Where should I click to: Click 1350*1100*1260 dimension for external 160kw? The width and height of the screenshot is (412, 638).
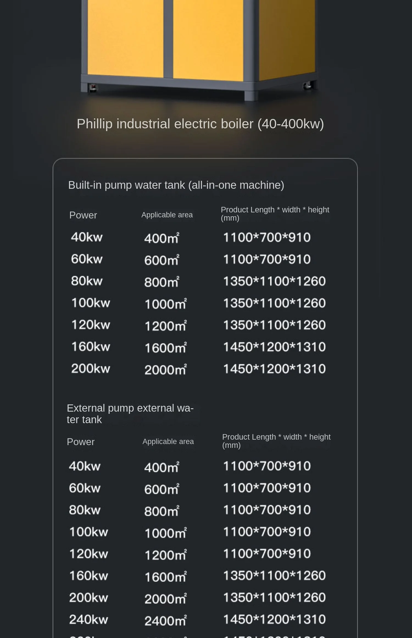[274, 576]
